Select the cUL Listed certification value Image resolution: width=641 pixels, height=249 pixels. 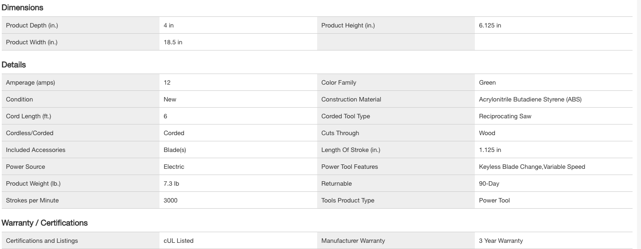tap(179, 241)
